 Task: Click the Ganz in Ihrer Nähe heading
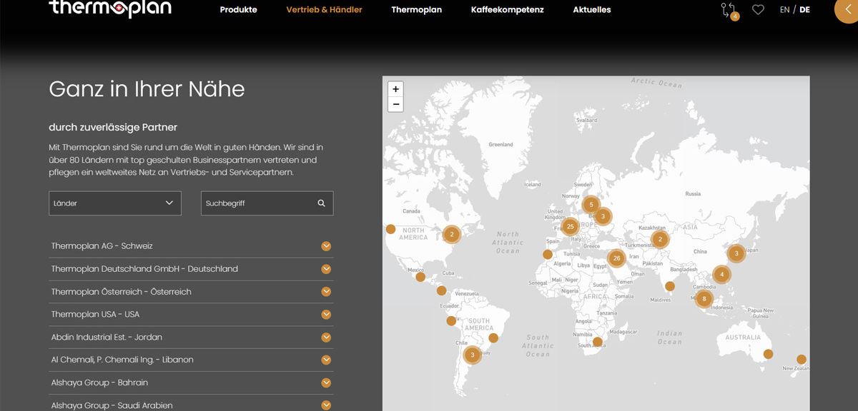[147, 89]
